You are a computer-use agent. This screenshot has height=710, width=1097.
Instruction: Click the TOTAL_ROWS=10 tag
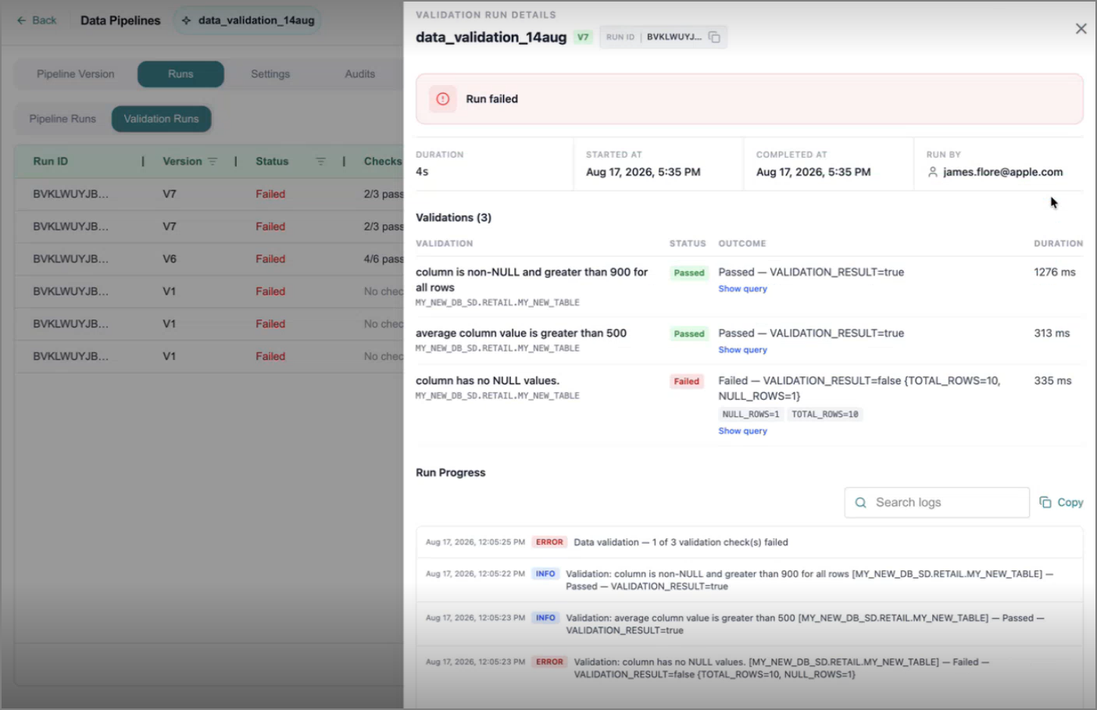coord(825,415)
